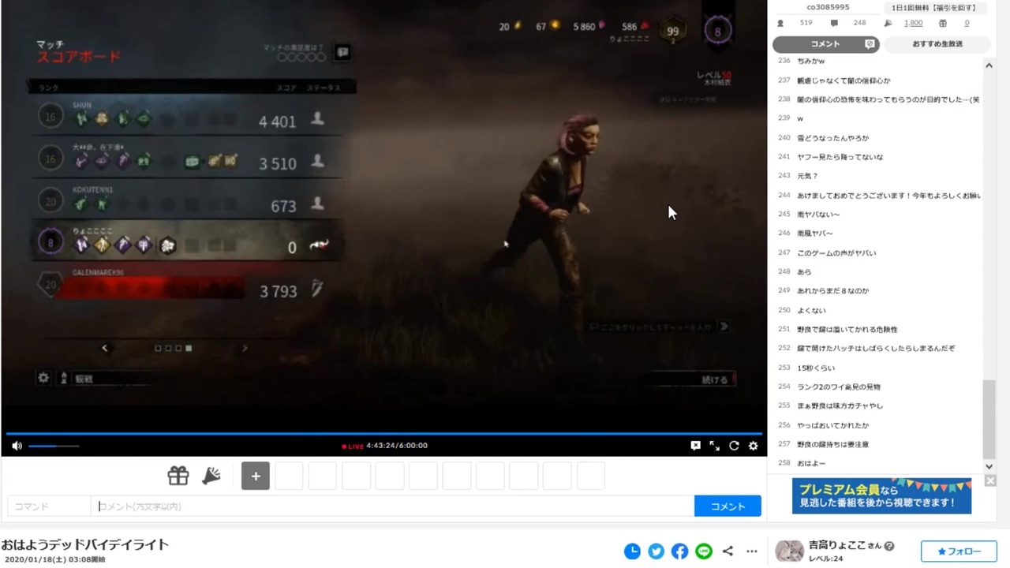Image resolution: width=1010 pixels, height=568 pixels.
Task: Open the broadcaster avatar thumbnail
Action: (x=789, y=551)
